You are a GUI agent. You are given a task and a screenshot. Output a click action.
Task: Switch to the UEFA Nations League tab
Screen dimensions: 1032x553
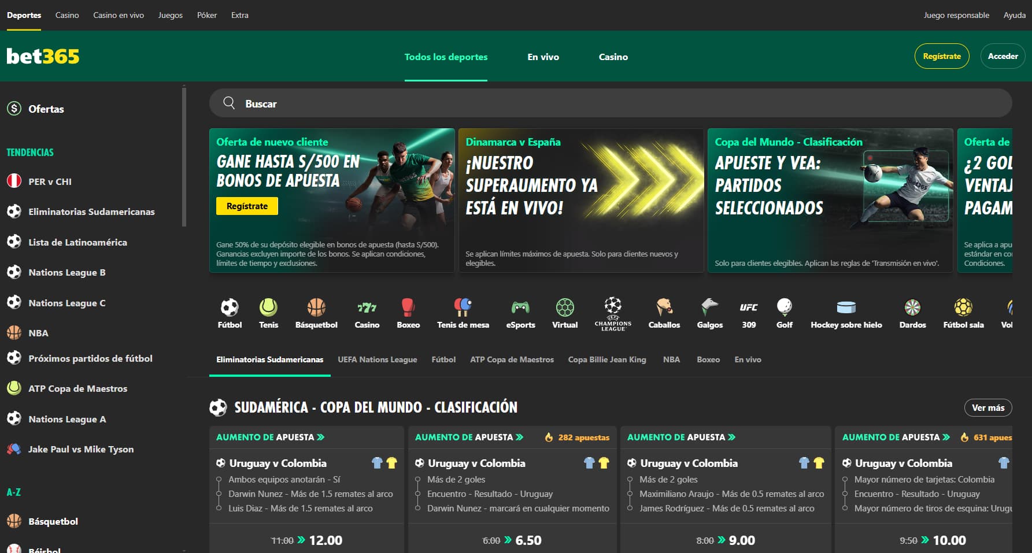[x=377, y=359]
